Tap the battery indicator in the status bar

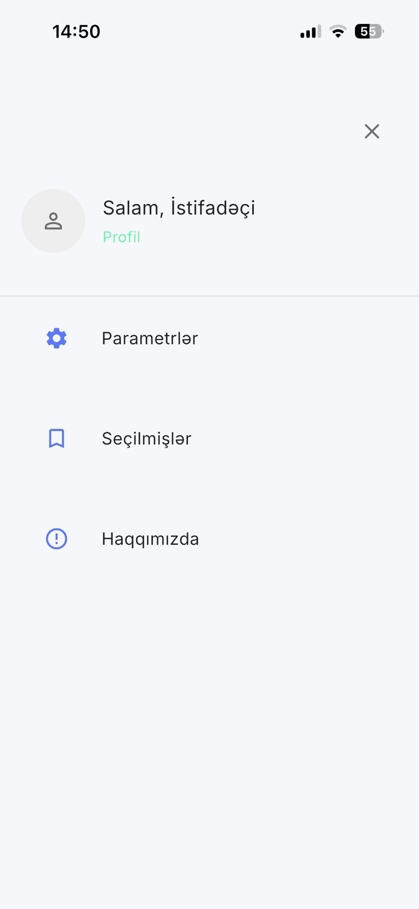pyautogui.click(x=369, y=31)
